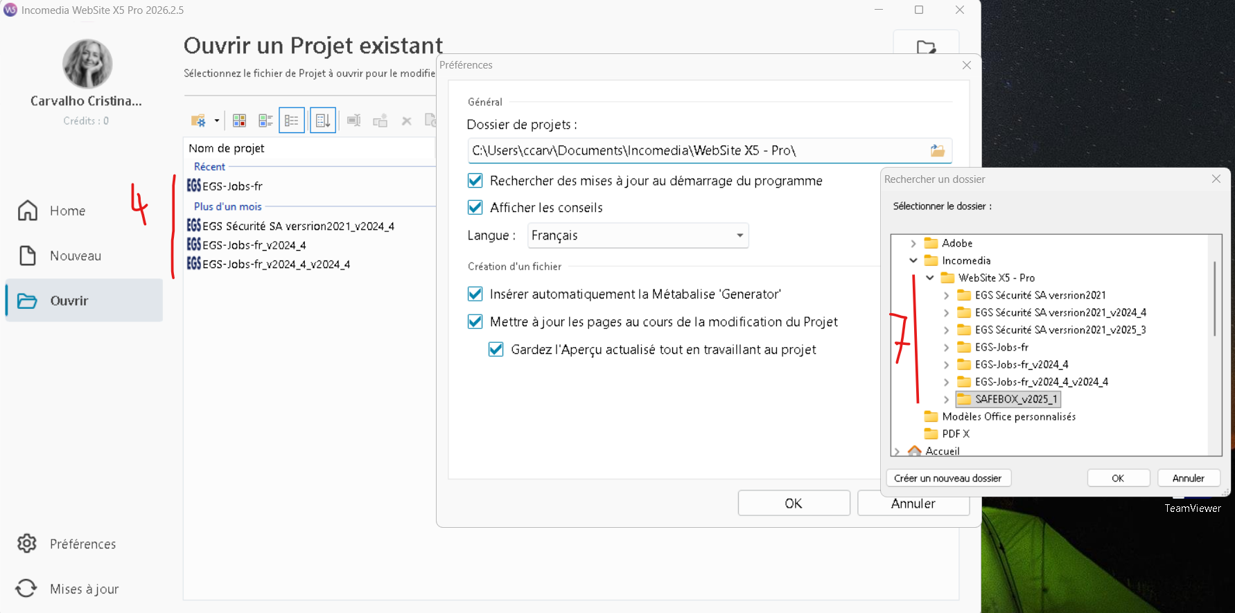Screen dimensions: 1235x613
Task: Click the Incomedia folder icon in tree
Action: (931, 260)
